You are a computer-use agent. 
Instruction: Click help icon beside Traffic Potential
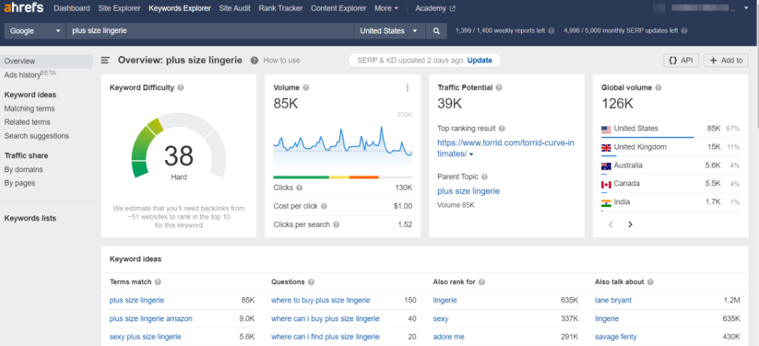coord(499,88)
